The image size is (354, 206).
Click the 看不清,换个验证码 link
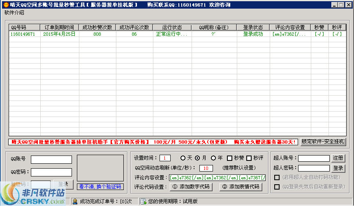point(100,187)
